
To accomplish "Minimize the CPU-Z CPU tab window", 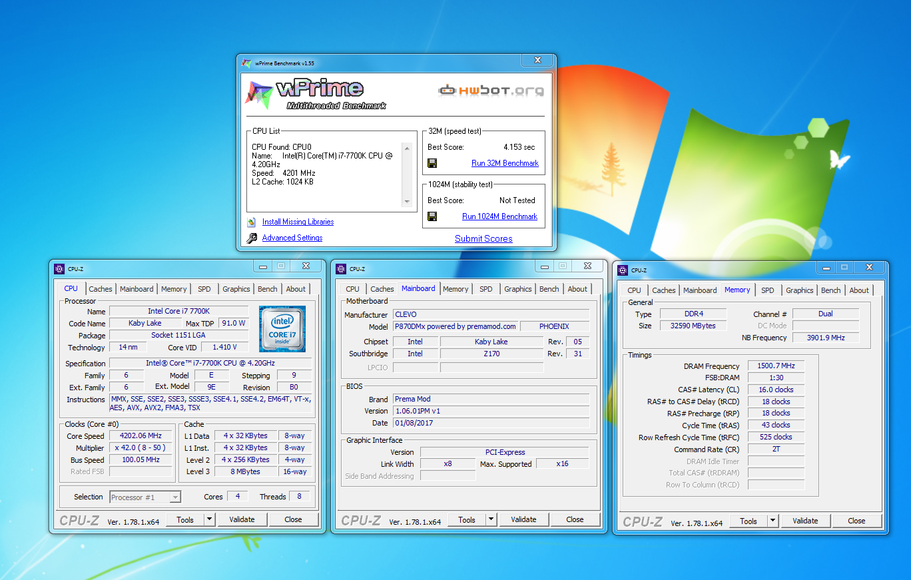I will (263, 266).
